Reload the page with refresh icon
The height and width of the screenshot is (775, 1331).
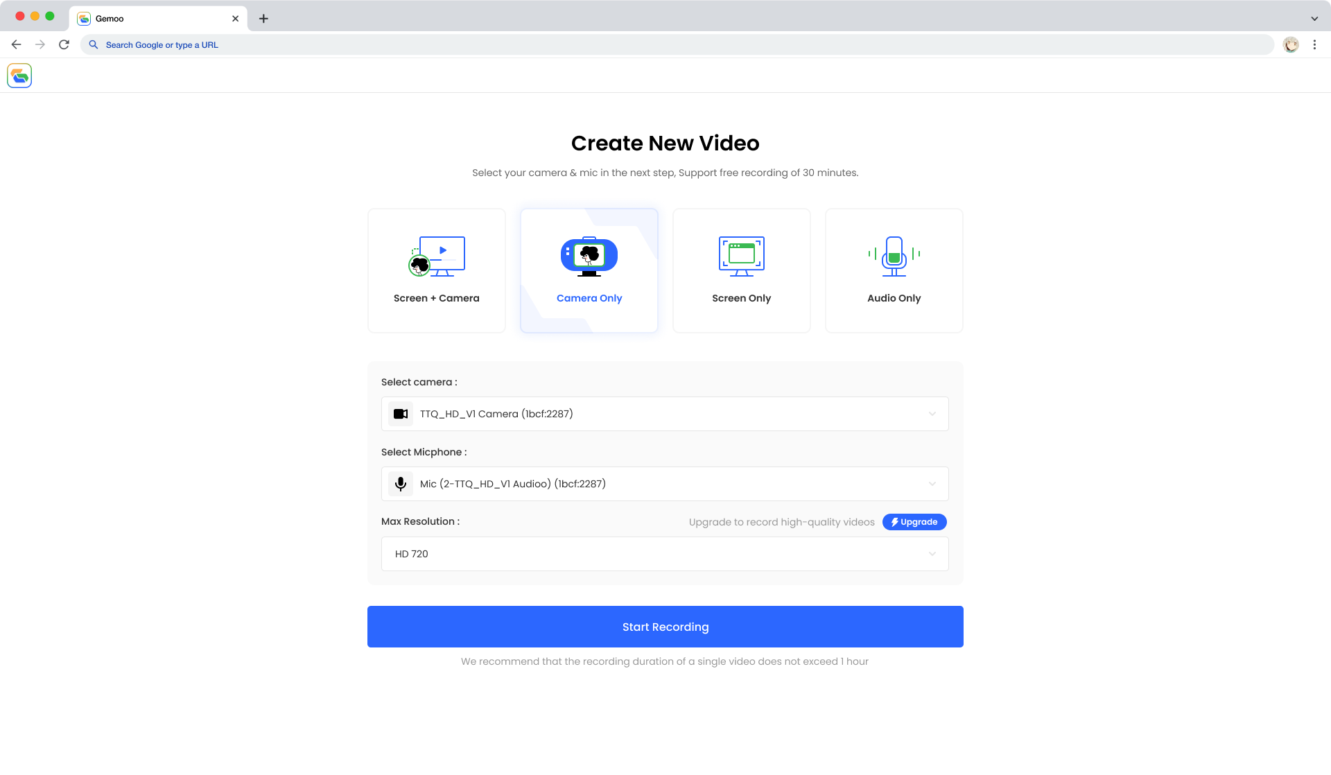(x=64, y=44)
